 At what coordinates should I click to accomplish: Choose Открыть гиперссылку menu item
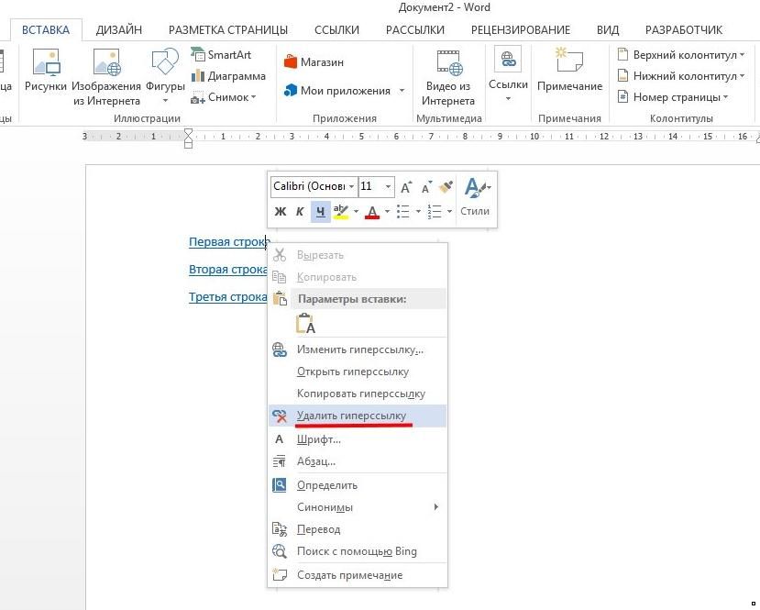click(358, 372)
